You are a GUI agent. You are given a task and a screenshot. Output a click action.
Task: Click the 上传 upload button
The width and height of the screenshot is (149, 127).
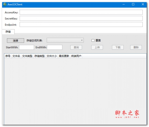(x=97, y=47)
